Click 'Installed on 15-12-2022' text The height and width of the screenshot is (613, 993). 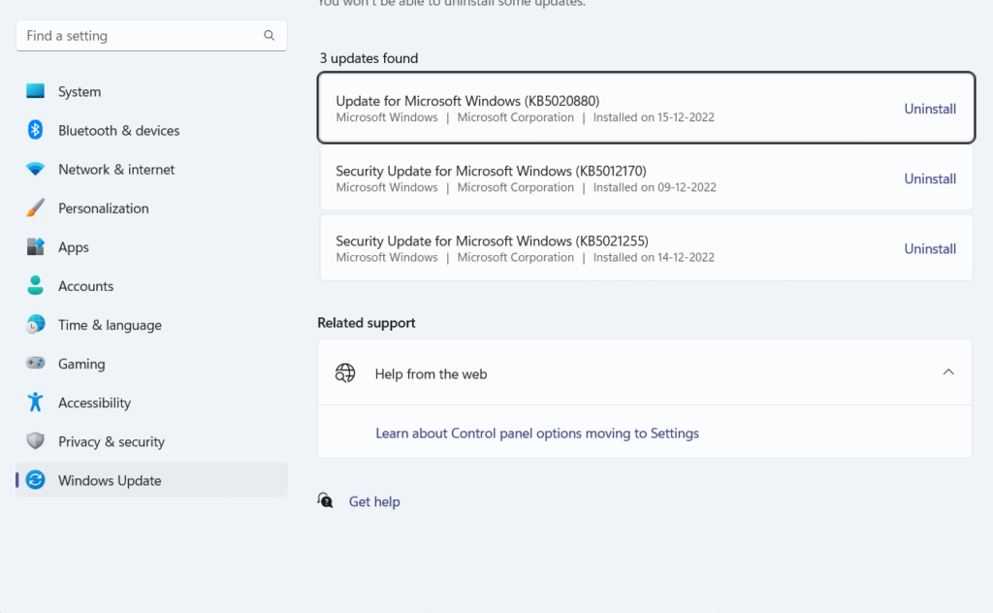(x=654, y=117)
